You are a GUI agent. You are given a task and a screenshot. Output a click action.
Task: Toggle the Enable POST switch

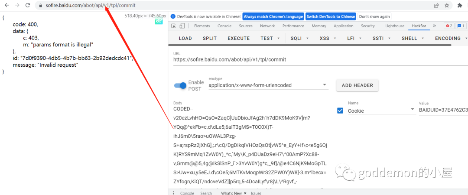tap(180, 85)
